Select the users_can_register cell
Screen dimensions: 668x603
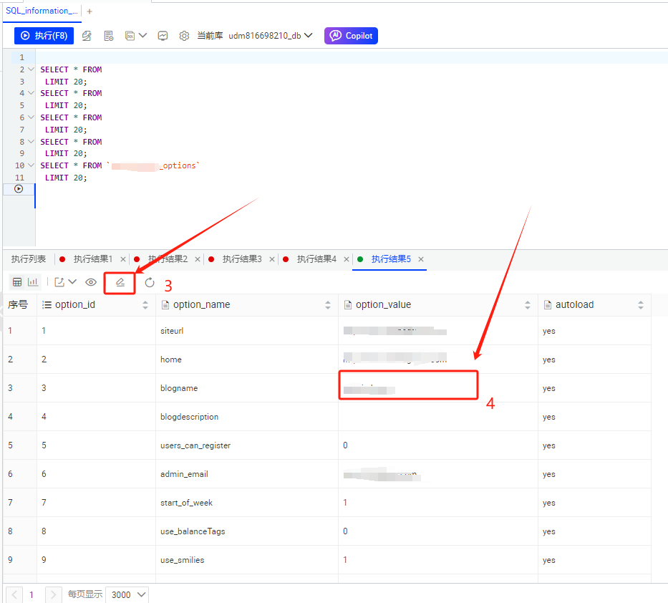pyautogui.click(x=247, y=445)
